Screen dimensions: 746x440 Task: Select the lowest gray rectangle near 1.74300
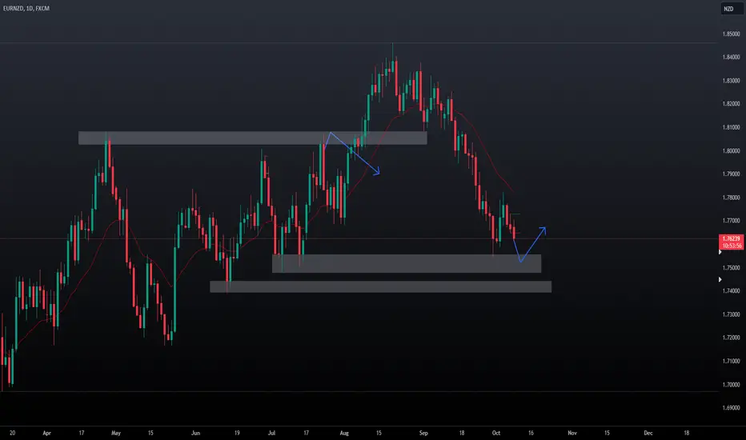(x=381, y=287)
